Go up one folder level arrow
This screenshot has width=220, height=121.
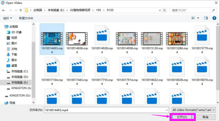tap(21, 10)
